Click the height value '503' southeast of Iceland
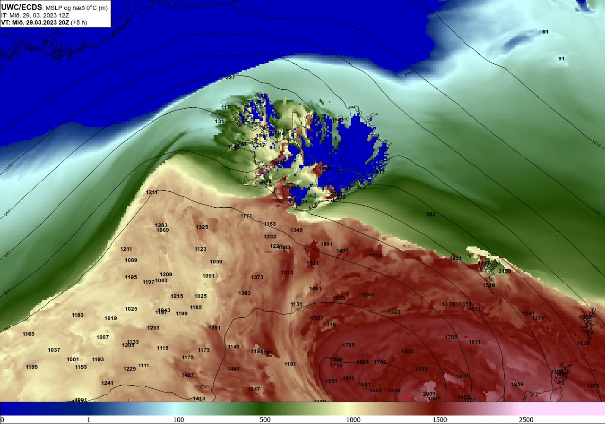Viewport: 605px width, 424px height. point(431,214)
